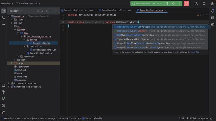216x121 pixels.
Task: Stop the running application
Action: pos(186,4)
